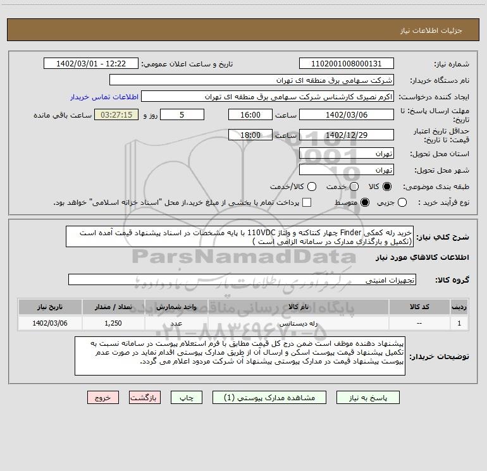Click the remaining time field 03:27:15
Screen dimensions: 487x471
point(116,114)
